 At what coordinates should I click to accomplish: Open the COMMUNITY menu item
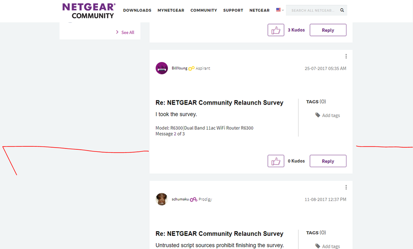(x=203, y=10)
